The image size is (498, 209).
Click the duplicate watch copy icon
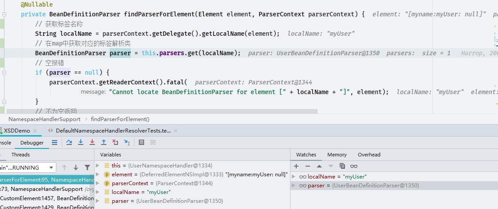coord(342,166)
